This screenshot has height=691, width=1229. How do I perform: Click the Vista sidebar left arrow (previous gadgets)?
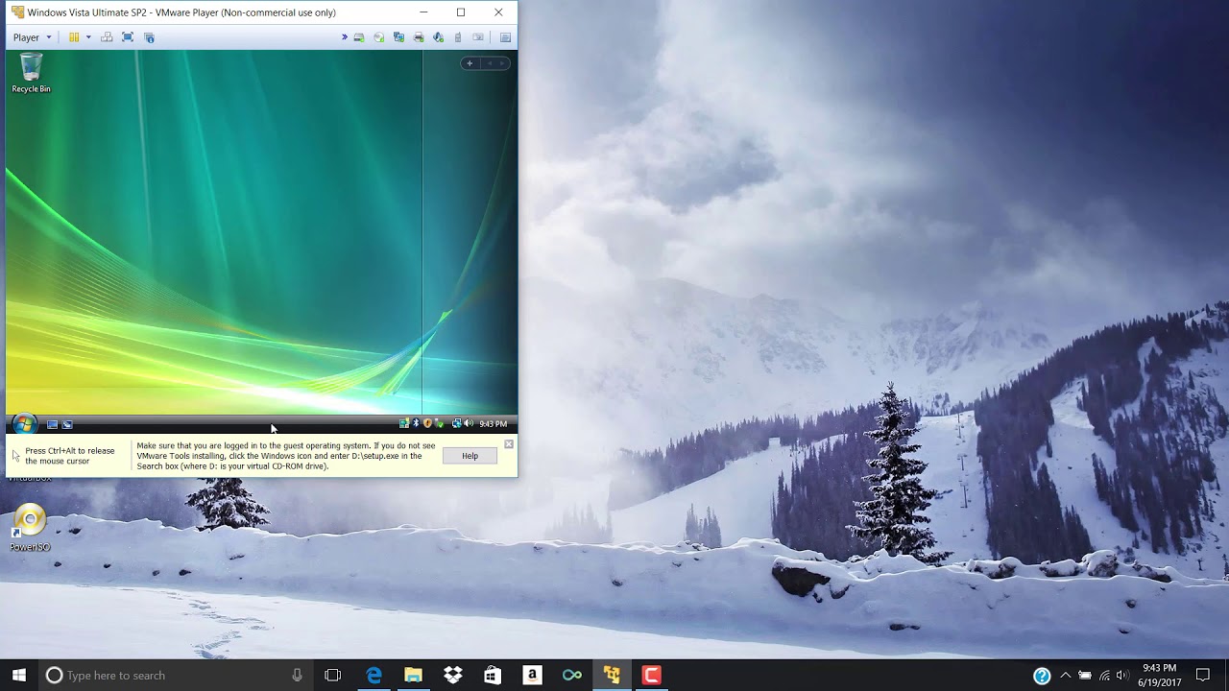pyautogui.click(x=490, y=63)
